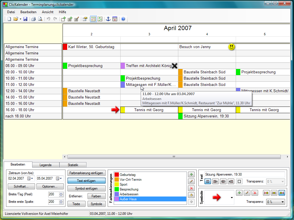Viewport: 294px width, 220px height.
Task: Open the Bearbeiten menu
Action: [28, 12]
